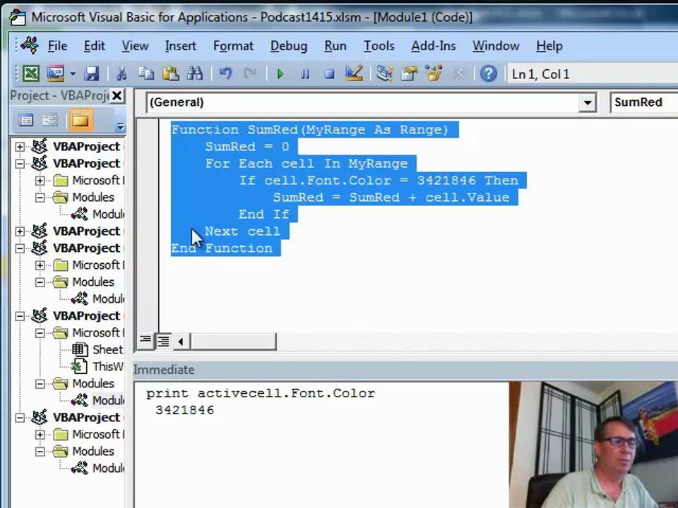Toggle Design Mode icon
This screenshot has height=508, width=678.
354,73
